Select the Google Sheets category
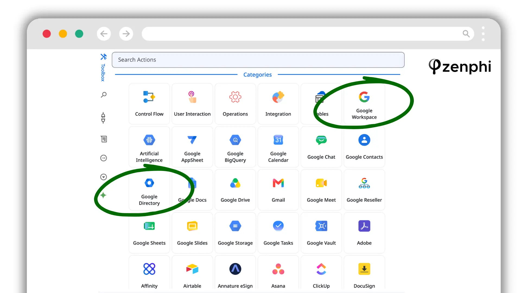 tap(149, 233)
